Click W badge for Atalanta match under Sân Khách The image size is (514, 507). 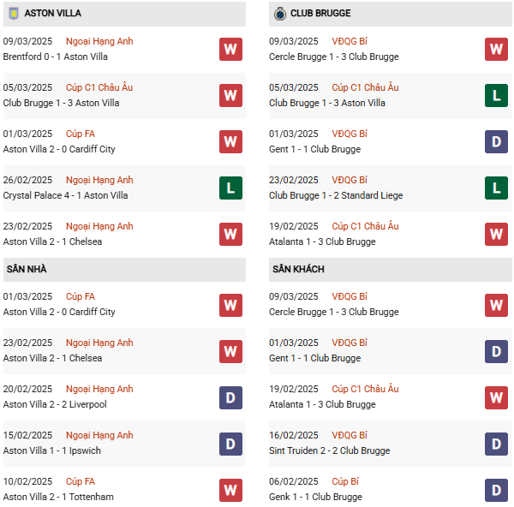[496, 397]
